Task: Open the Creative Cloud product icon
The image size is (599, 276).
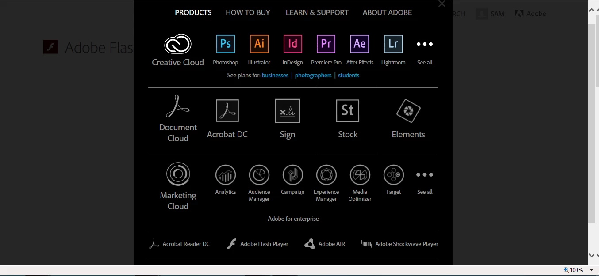Action: pos(178,44)
